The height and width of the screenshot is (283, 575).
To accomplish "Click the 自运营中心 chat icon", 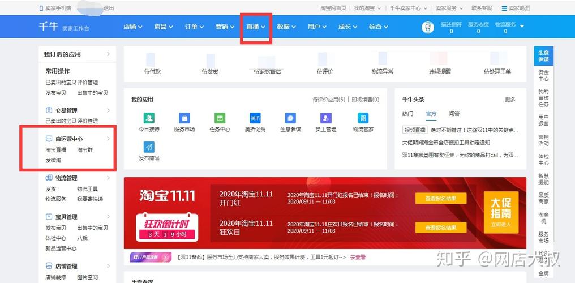I will coord(49,139).
